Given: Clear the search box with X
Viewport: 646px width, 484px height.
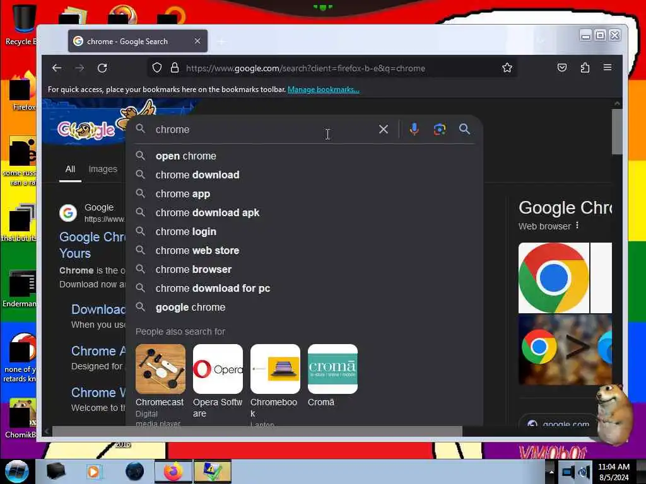Looking at the screenshot, I should (x=384, y=129).
